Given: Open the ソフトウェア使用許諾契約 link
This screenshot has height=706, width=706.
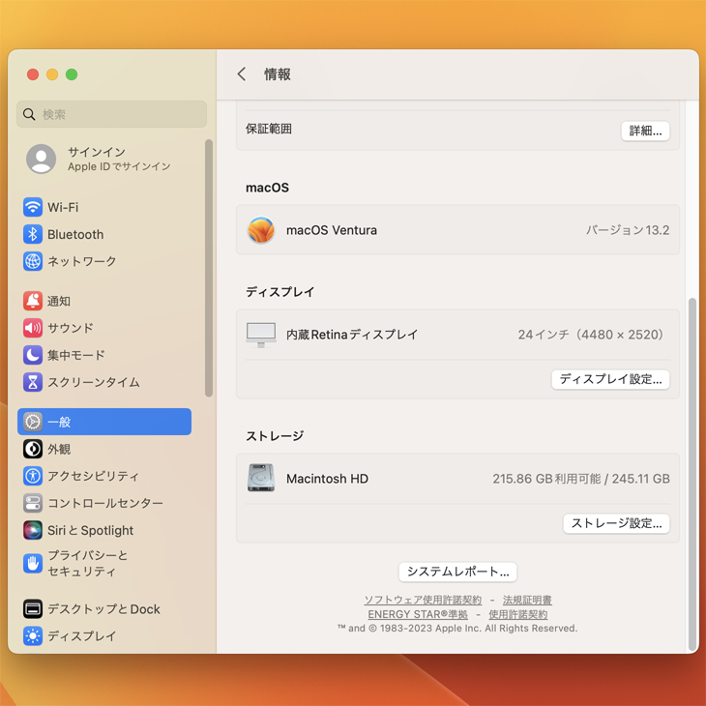Looking at the screenshot, I should 423,601.
